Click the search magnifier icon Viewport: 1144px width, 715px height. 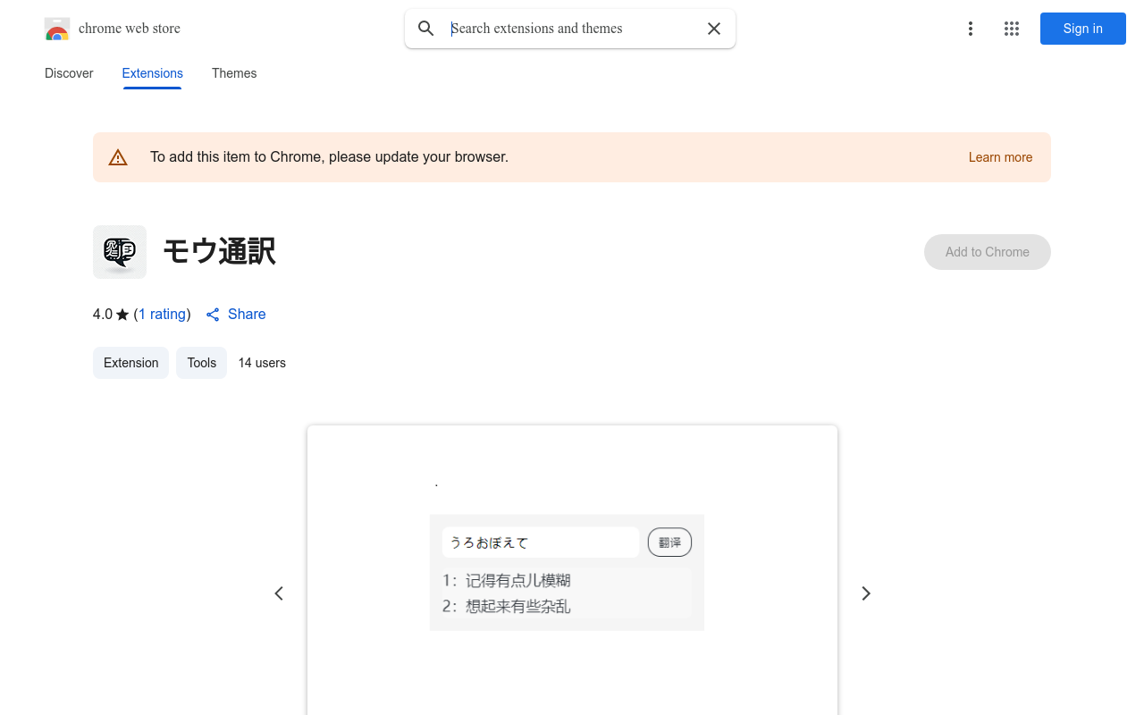tap(425, 28)
